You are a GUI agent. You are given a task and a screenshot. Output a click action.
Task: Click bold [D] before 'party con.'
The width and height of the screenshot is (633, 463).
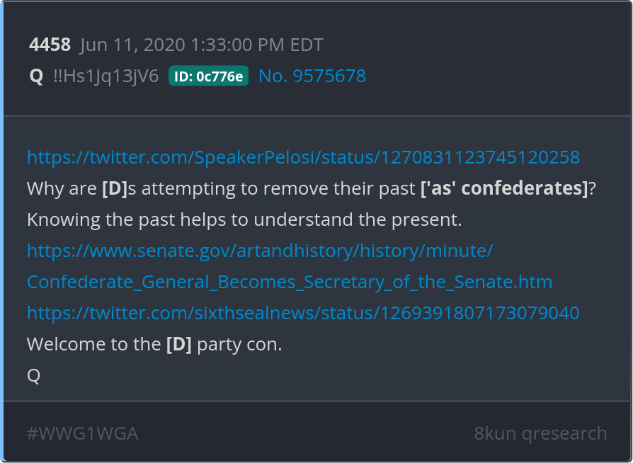[x=178, y=345]
